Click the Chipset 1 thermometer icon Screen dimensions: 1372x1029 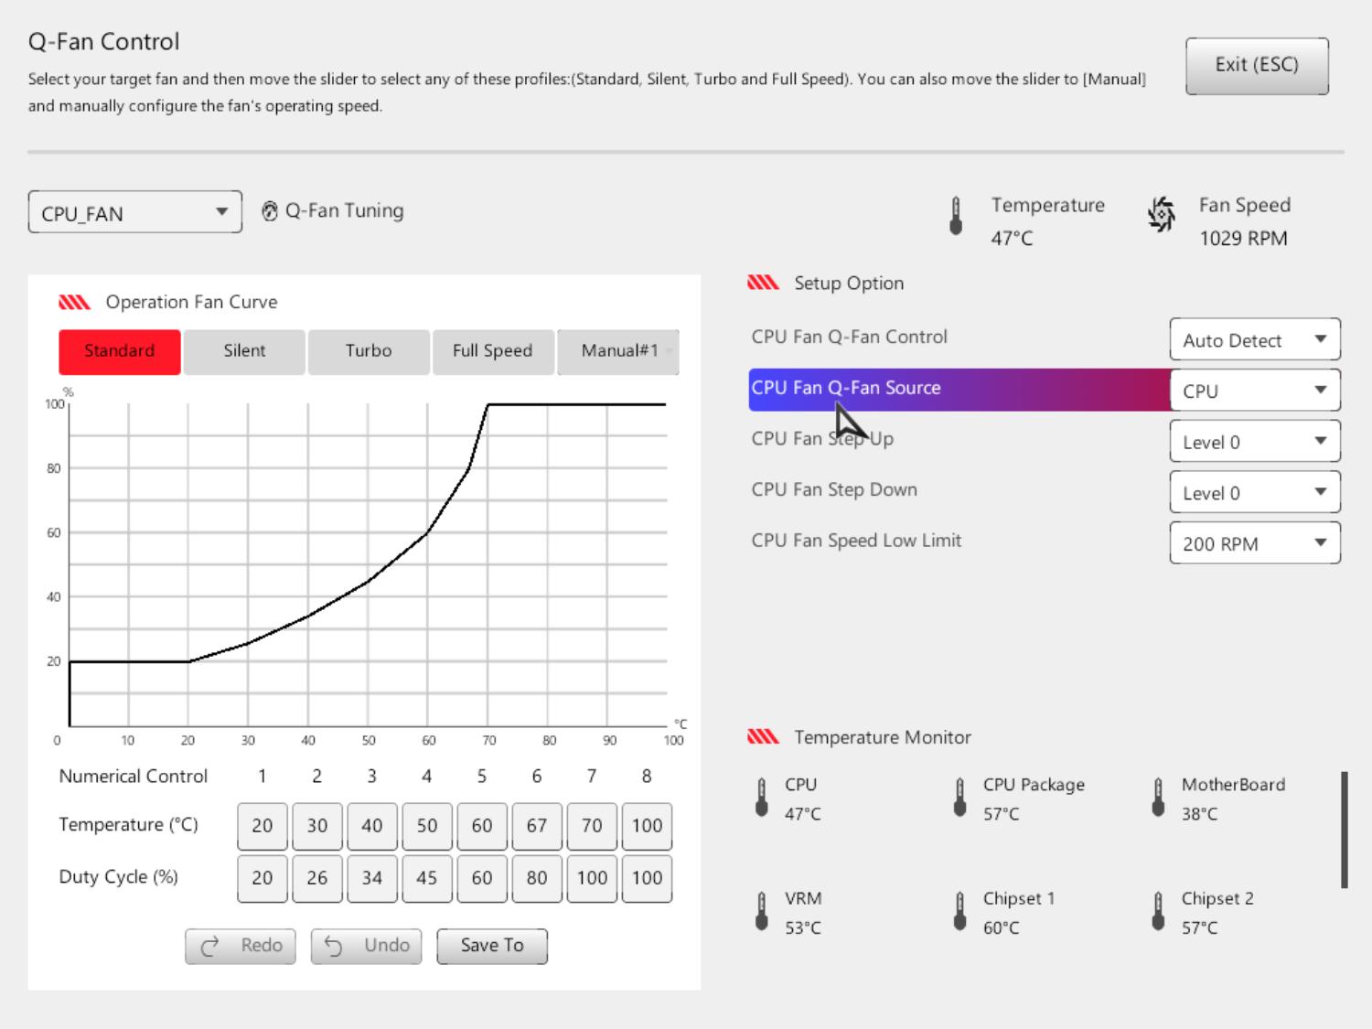(959, 912)
